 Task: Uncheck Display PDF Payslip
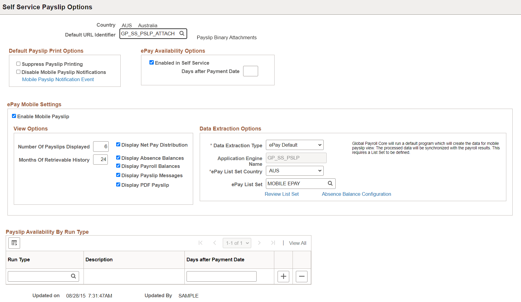tap(118, 185)
